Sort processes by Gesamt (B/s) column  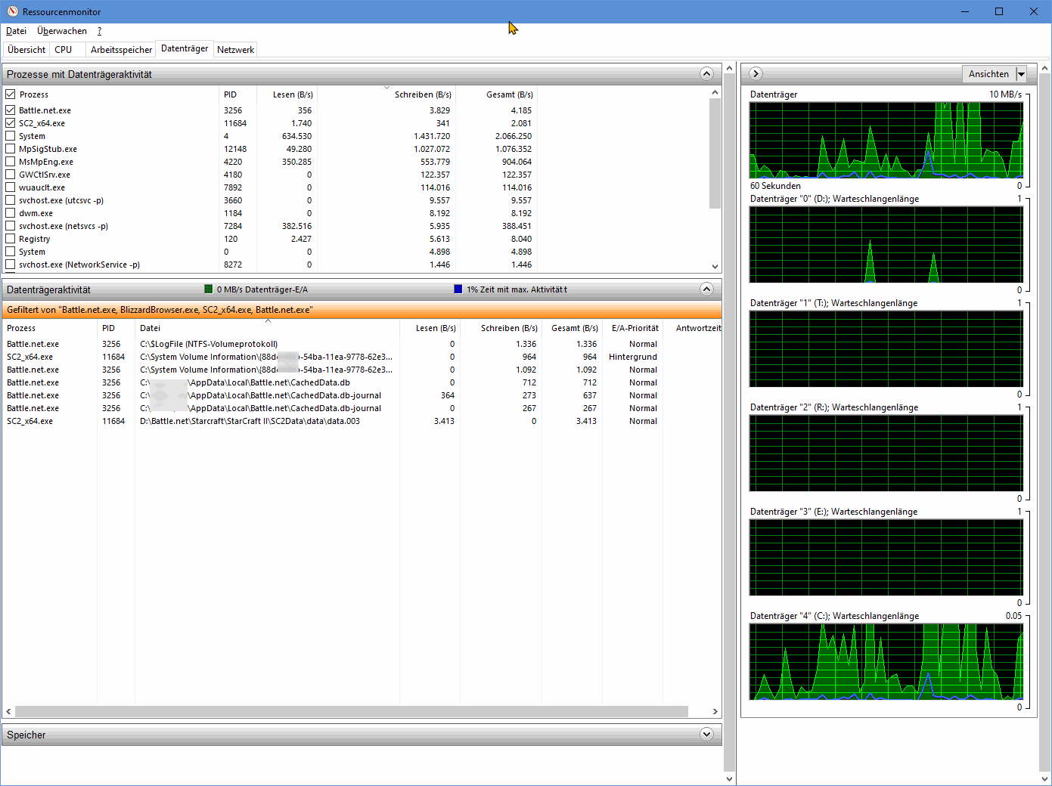click(x=496, y=94)
